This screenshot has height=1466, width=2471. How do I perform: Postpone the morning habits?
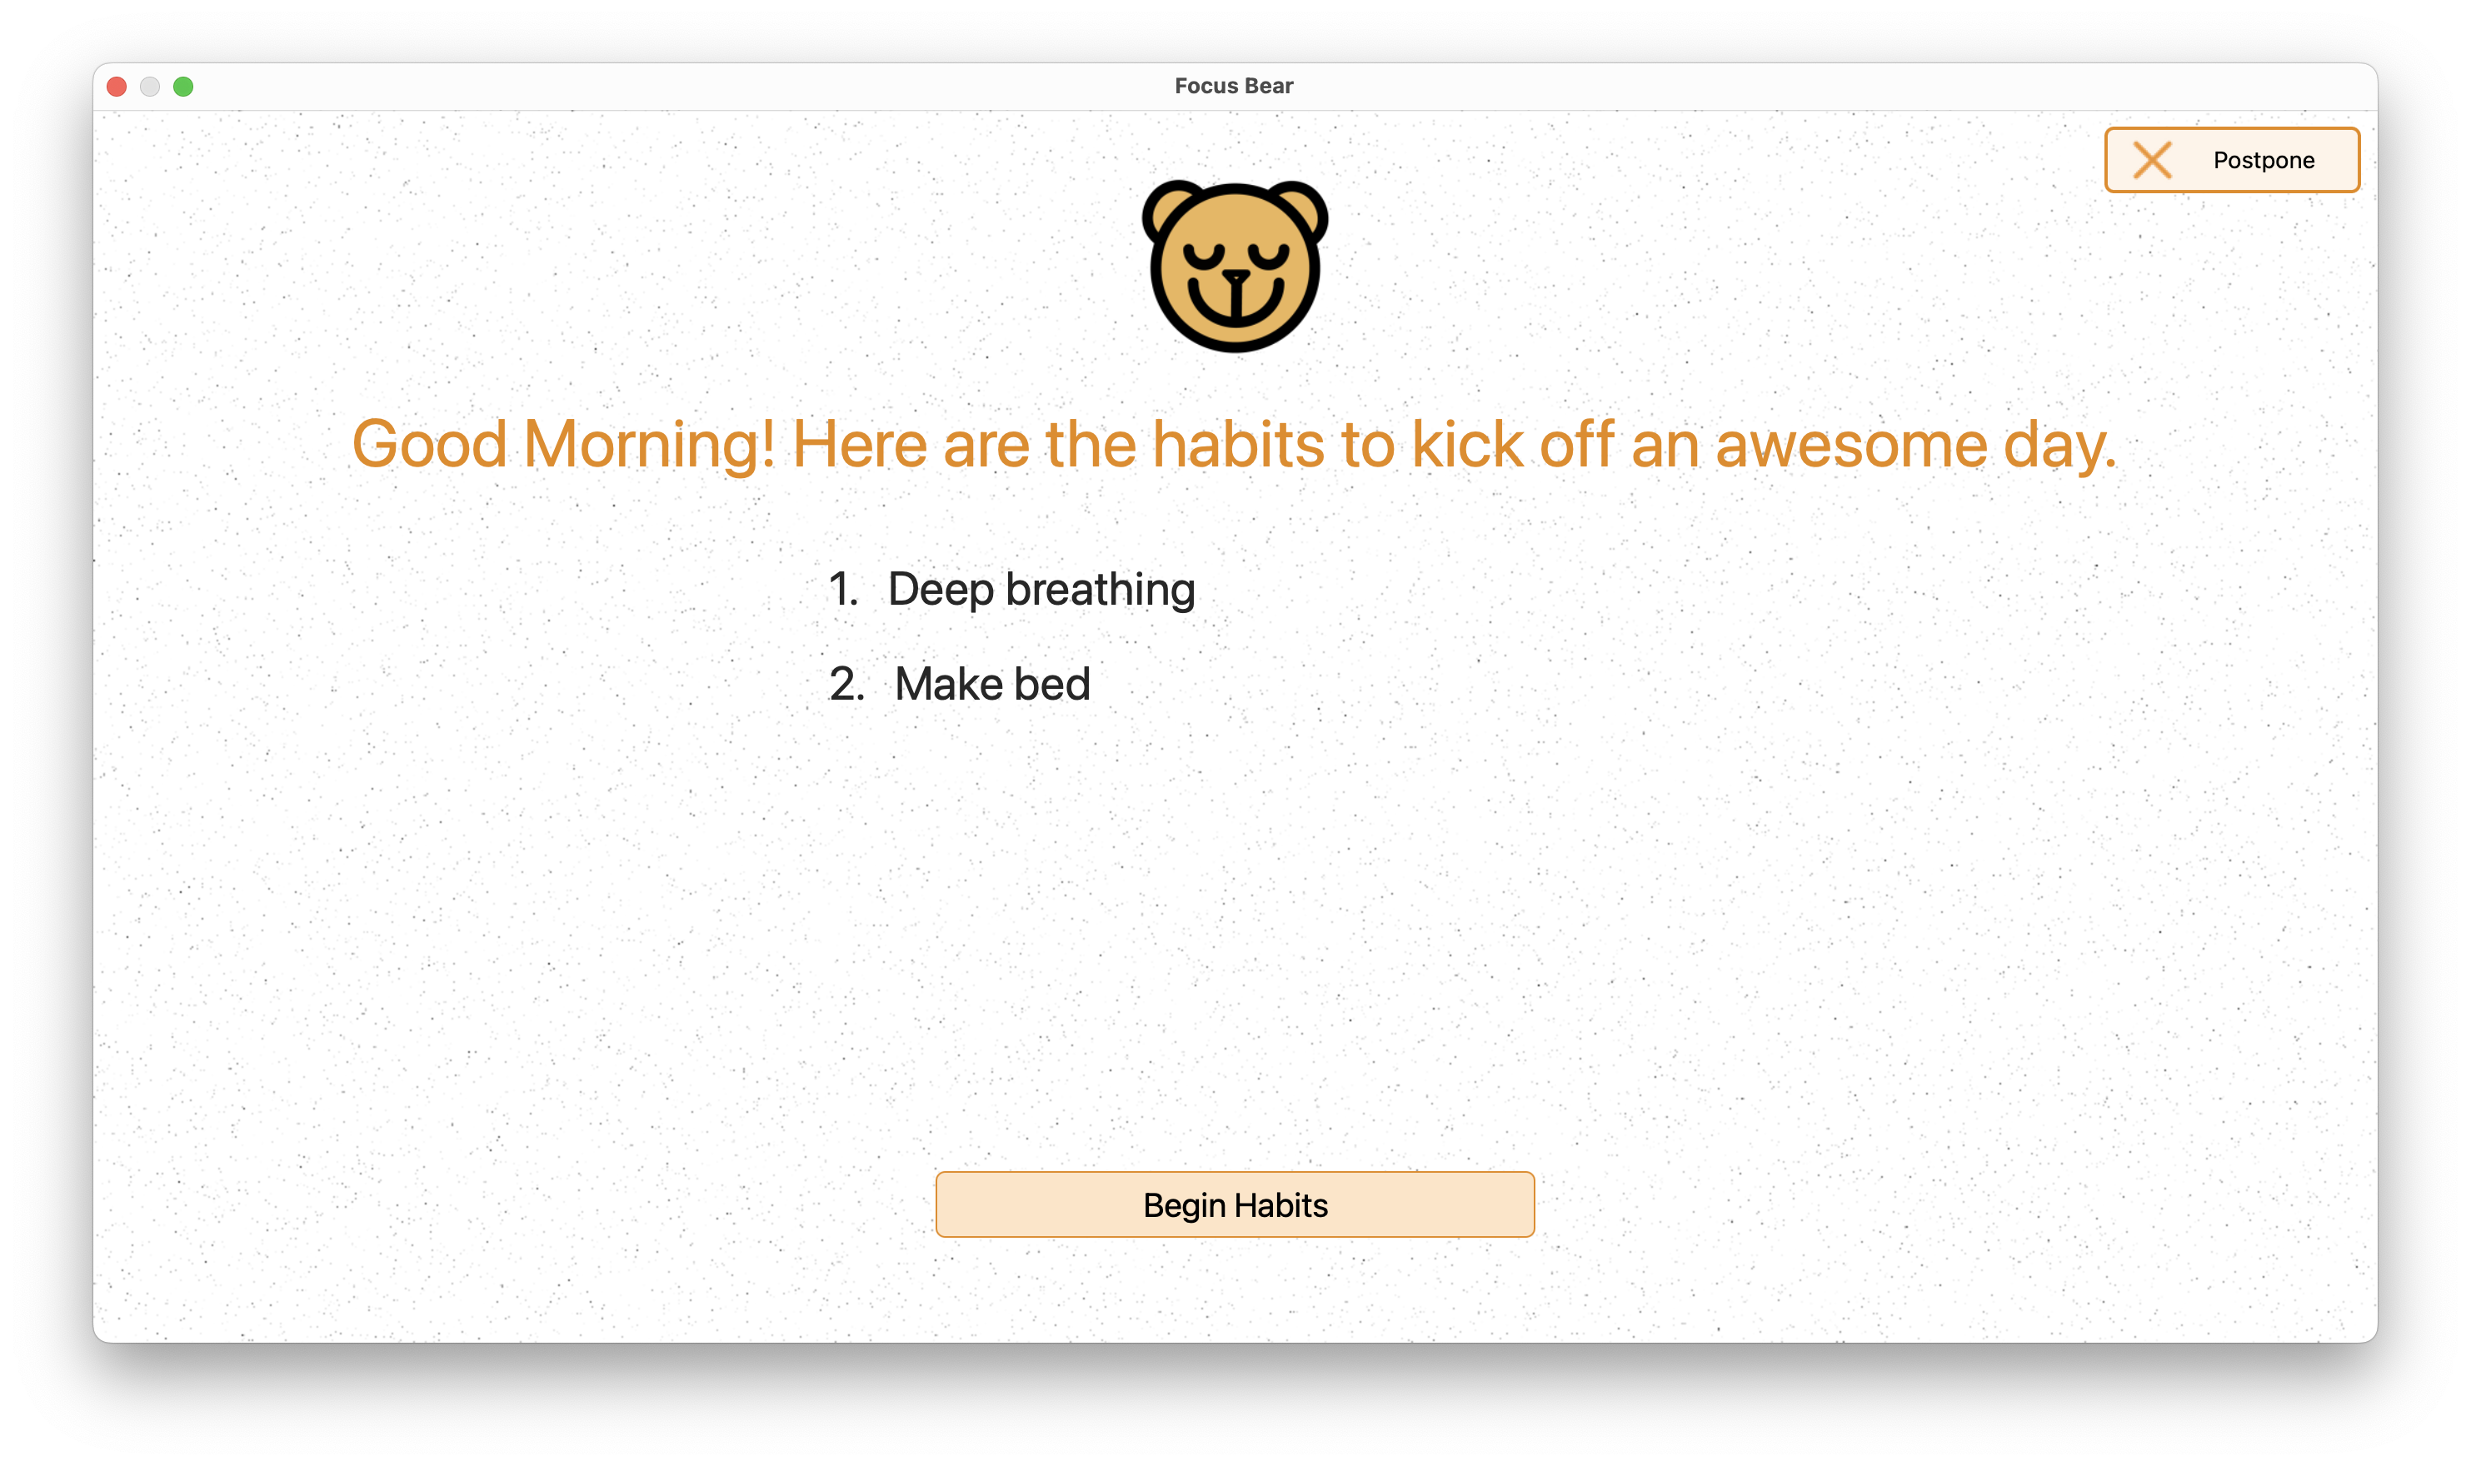(2231, 160)
